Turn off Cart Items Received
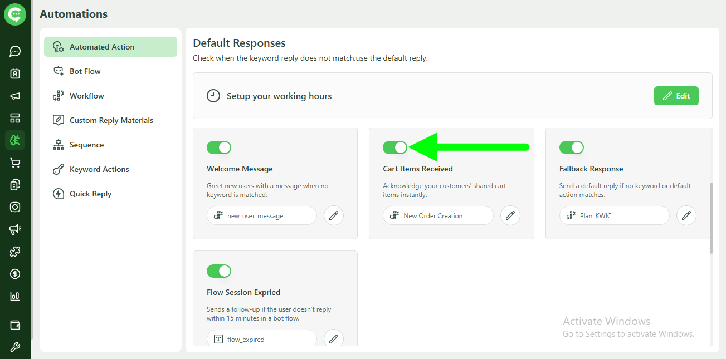Image resolution: width=726 pixels, height=359 pixels. (x=396, y=147)
